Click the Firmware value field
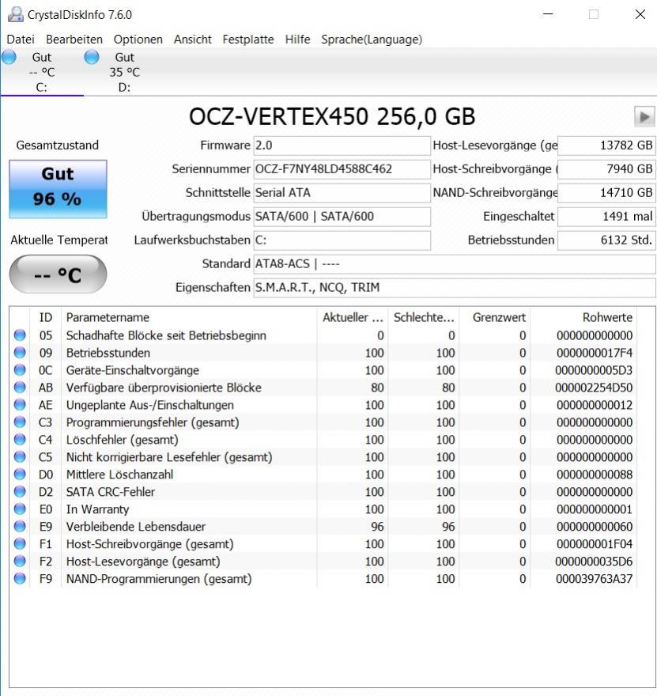The width and height of the screenshot is (657, 696). (x=342, y=146)
